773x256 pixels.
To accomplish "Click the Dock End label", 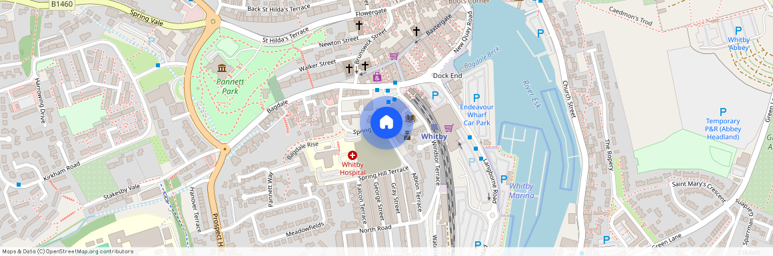I will [x=448, y=76].
